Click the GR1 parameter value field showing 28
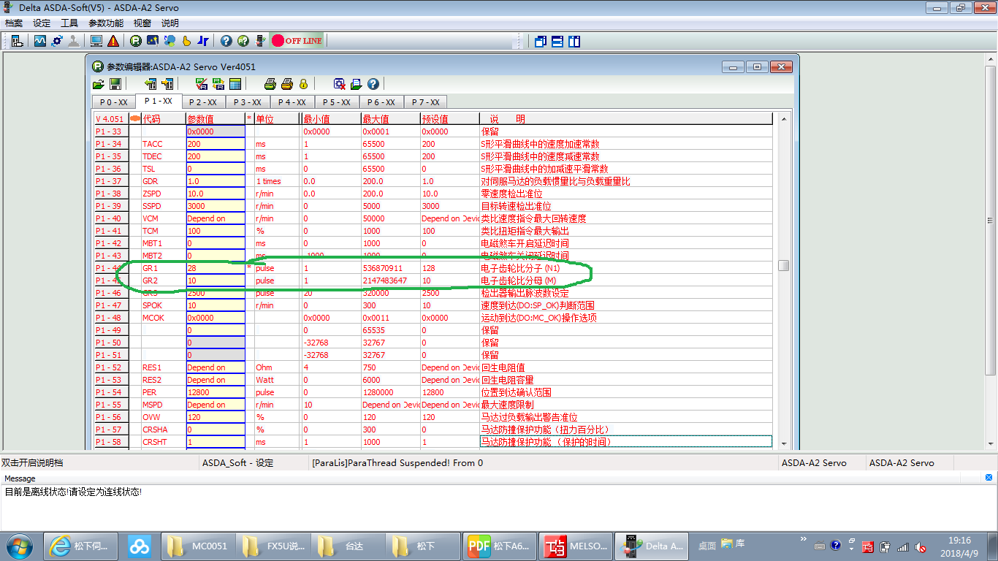998x561 pixels. [215, 268]
